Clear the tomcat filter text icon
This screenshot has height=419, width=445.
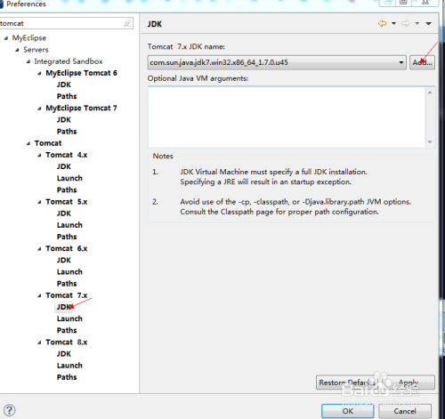pos(127,23)
